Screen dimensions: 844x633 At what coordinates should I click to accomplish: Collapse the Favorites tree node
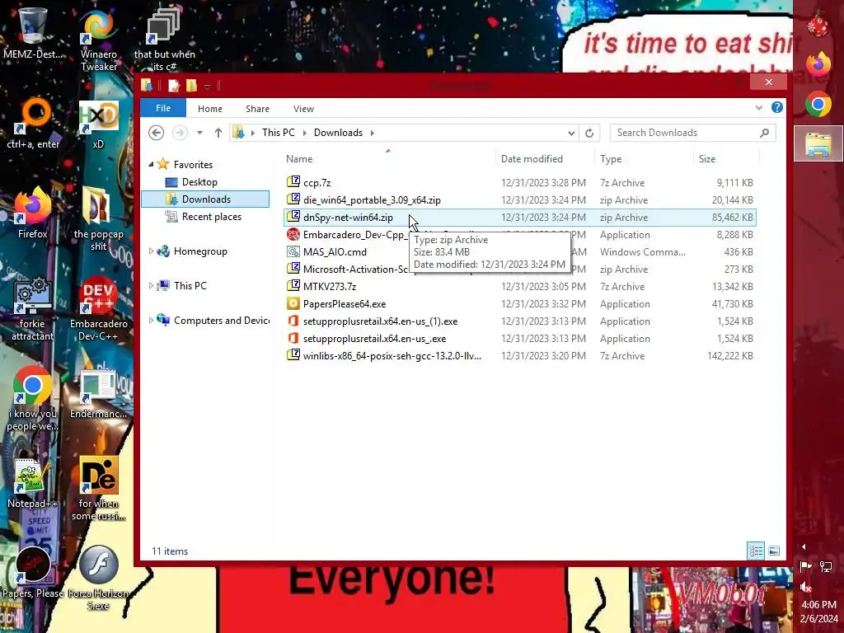pos(151,164)
